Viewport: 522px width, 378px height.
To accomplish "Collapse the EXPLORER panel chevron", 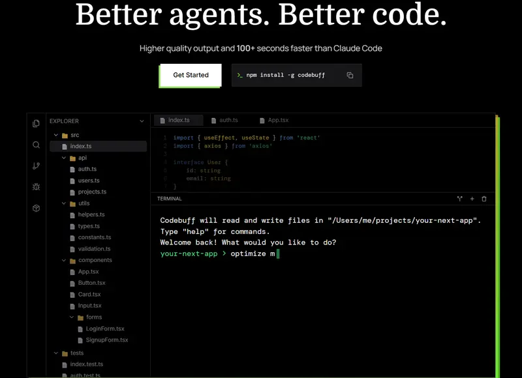I will pos(142,121).
